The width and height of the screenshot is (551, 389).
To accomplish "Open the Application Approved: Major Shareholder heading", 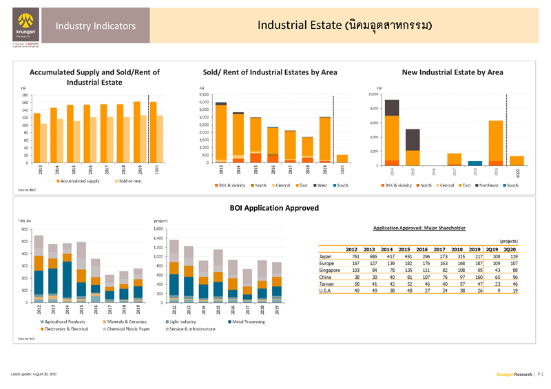I will (419, 228).
